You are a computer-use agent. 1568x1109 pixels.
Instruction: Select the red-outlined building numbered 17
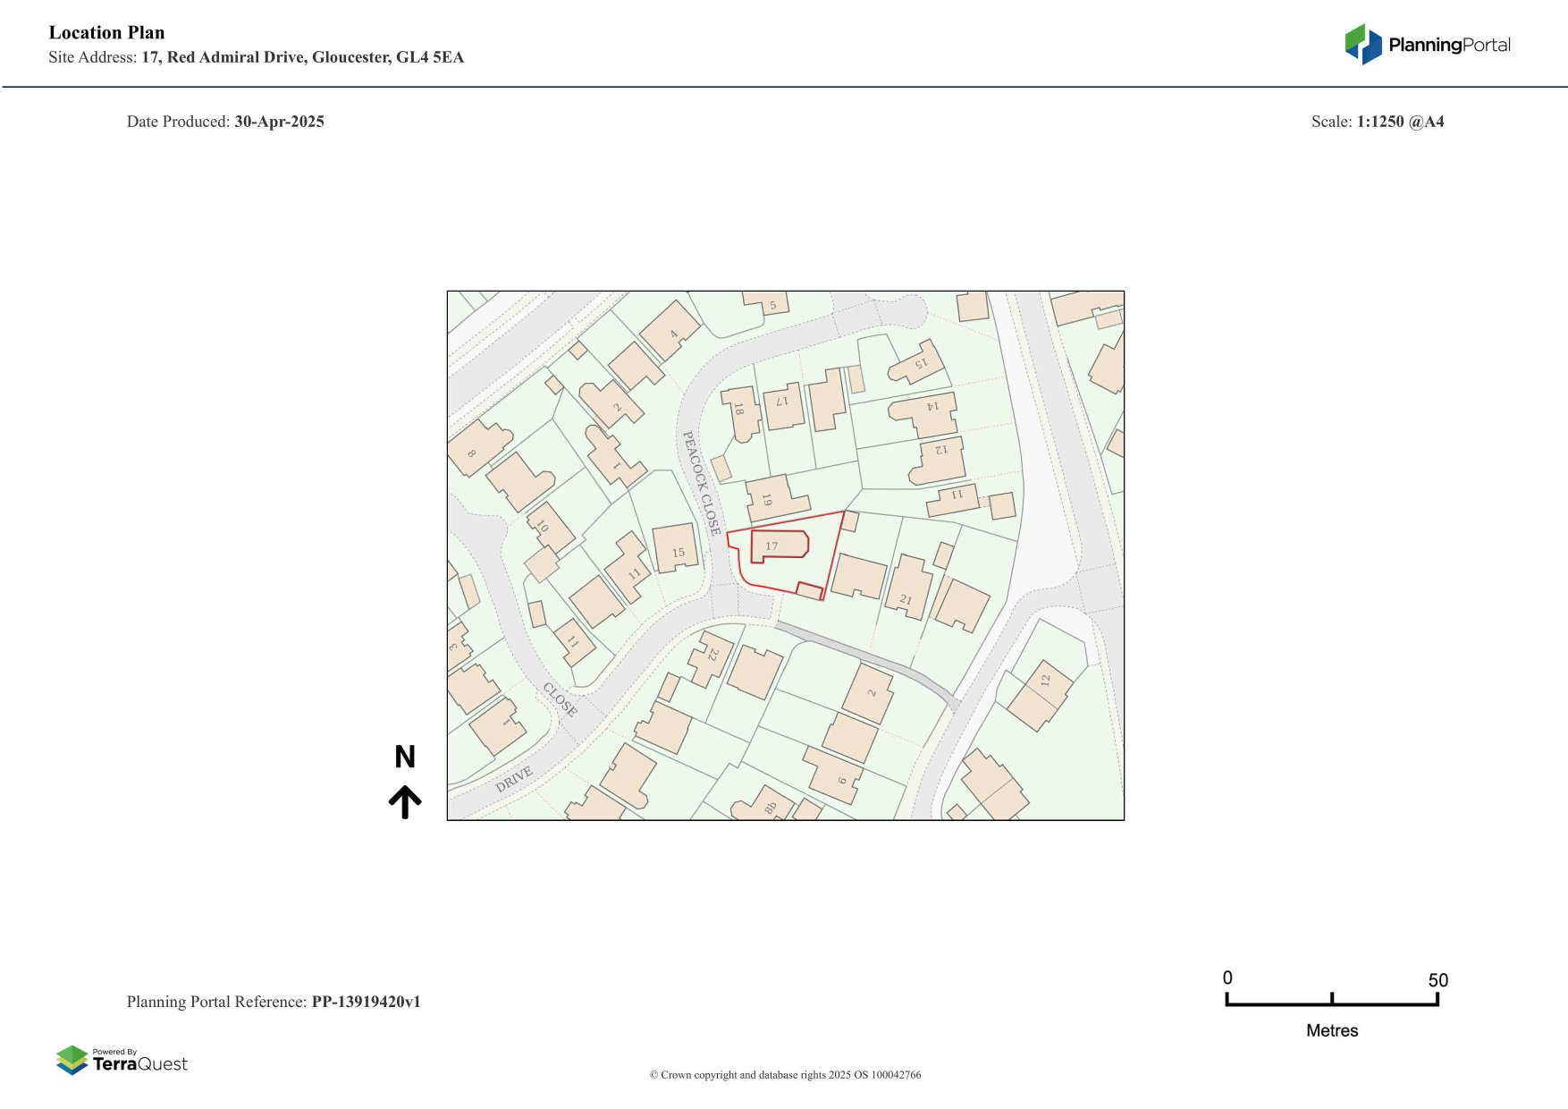click(780, 545)
